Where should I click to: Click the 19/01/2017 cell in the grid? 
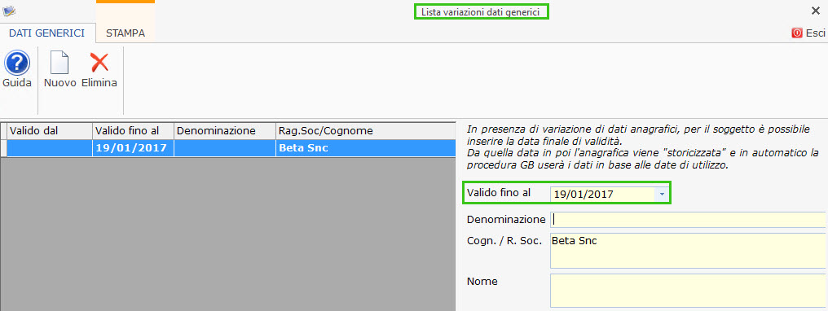(x=133, y=148)
